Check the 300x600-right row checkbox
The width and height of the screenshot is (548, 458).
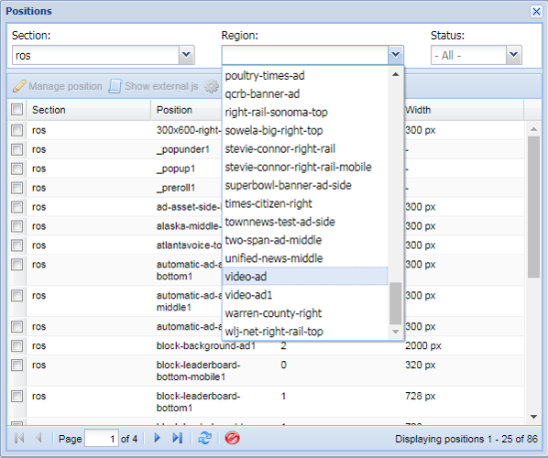pyautogui.click(x=16, y=130)
